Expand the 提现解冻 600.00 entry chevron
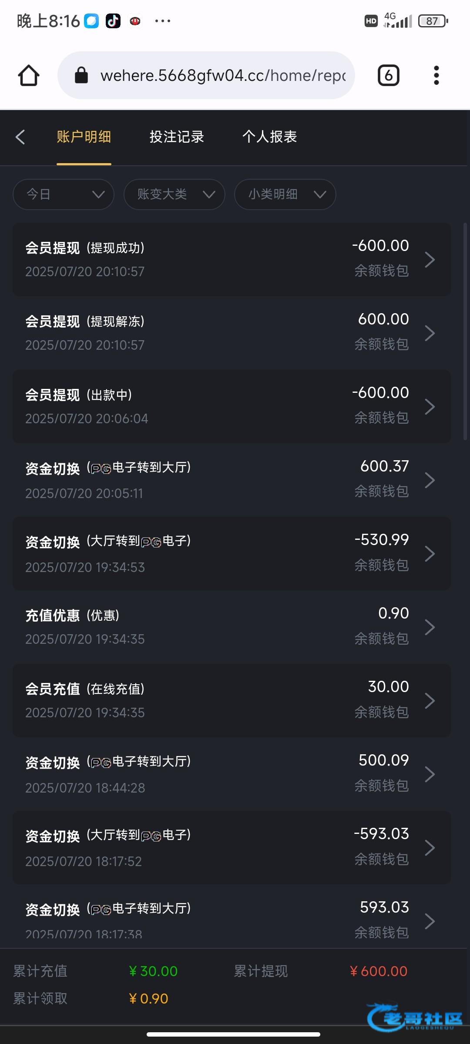This screenshot has width=470, height=1044. pyautogui.click(x=430, y=333)
